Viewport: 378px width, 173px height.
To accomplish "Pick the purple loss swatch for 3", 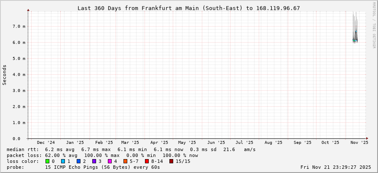I will [x=94, y=161].
